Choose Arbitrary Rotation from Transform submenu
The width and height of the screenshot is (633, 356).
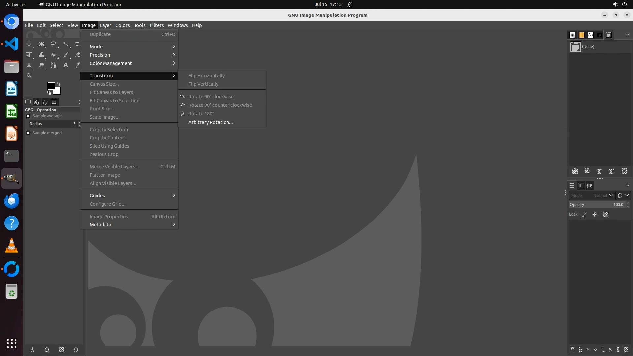point(210,122)
